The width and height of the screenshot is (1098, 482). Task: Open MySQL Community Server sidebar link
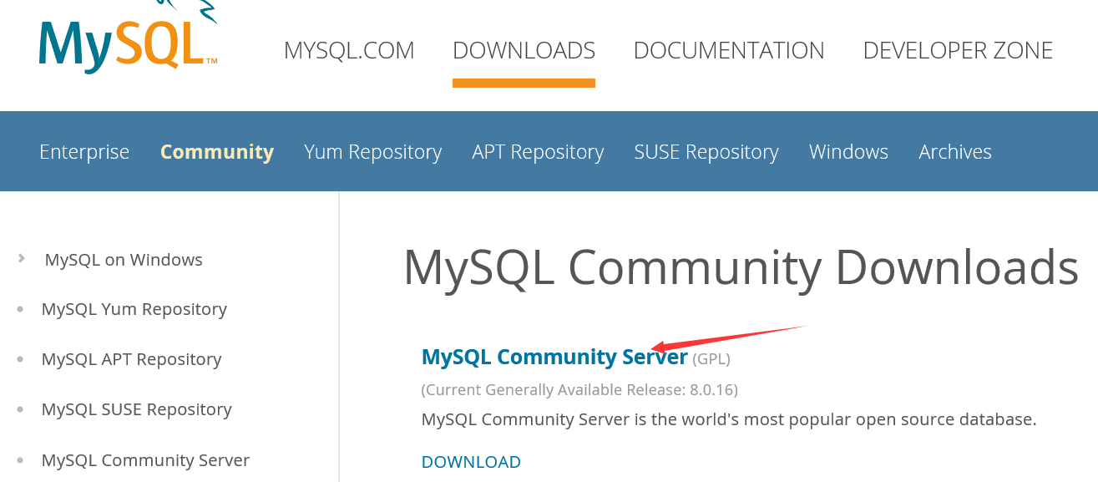145,460
